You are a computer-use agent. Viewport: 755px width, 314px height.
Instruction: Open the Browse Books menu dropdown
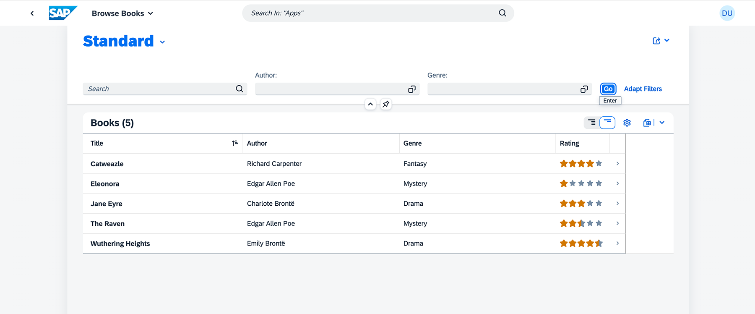pyautogui.click(x=122, y=13)
